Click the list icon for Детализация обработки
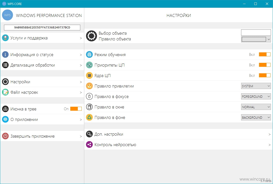Viewport: 273px width, 184px height. (x=5, y=65)
